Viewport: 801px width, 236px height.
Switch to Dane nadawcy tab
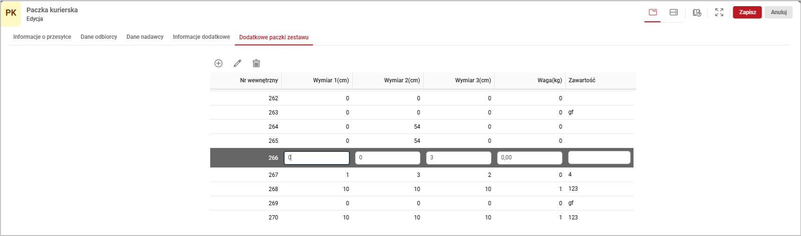(145, 37)
